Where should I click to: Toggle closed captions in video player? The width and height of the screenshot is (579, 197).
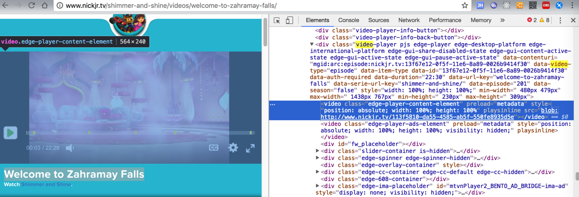[x=214, y=148]
